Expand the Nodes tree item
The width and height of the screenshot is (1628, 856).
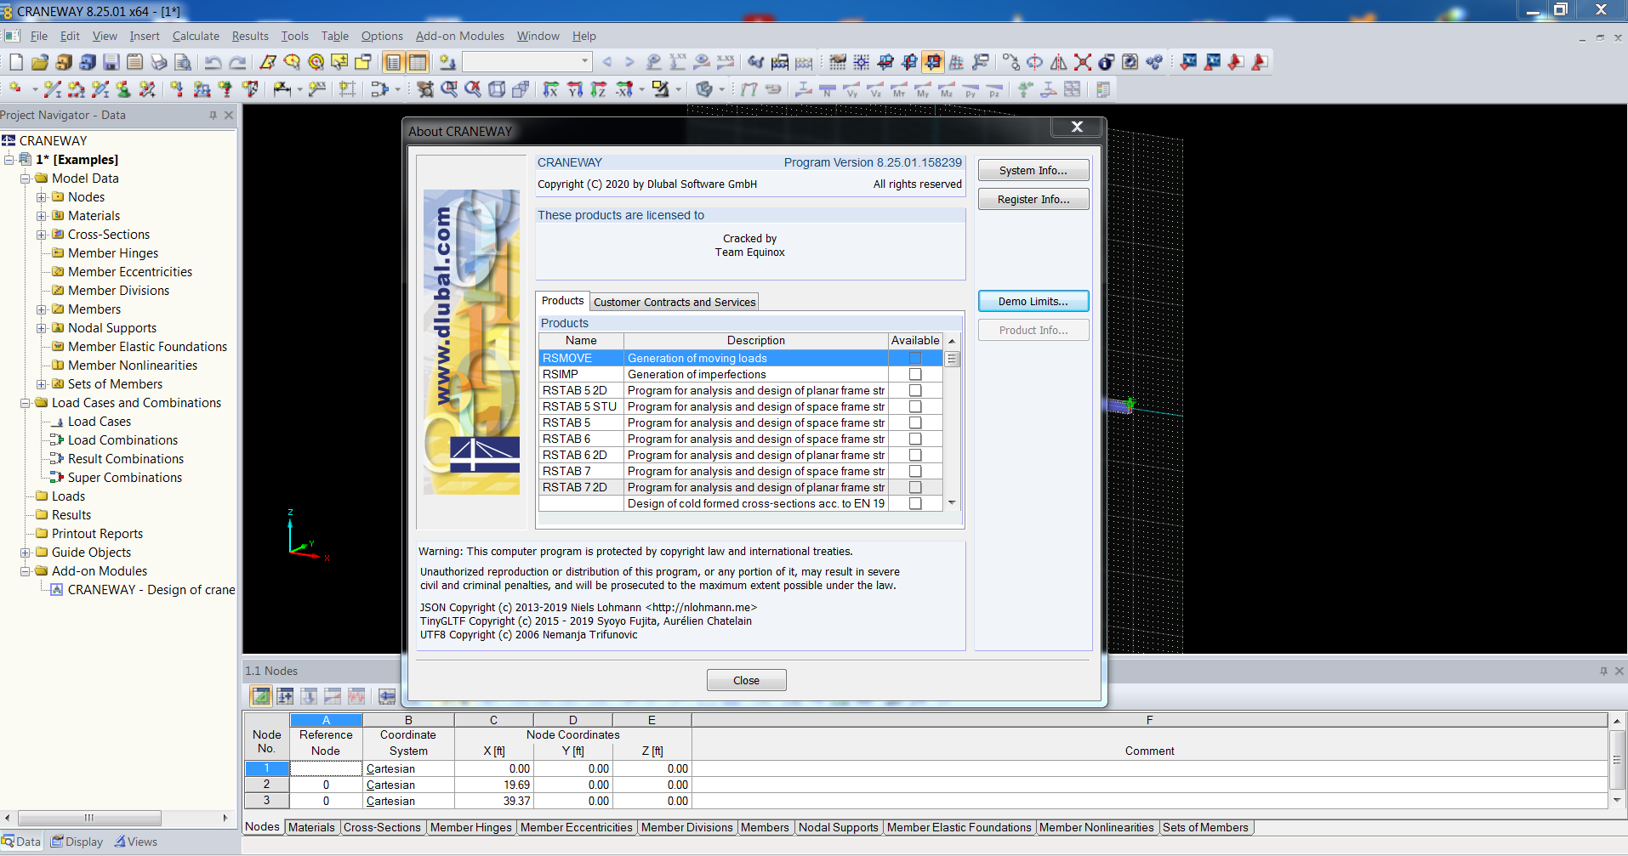(41, 197)
